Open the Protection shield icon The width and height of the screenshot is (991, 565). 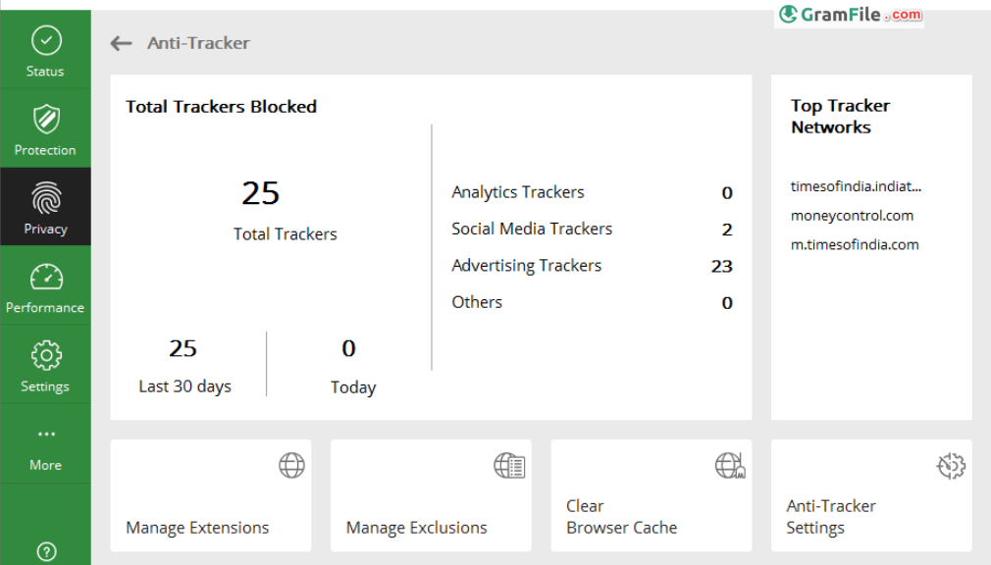coord(46,120)
